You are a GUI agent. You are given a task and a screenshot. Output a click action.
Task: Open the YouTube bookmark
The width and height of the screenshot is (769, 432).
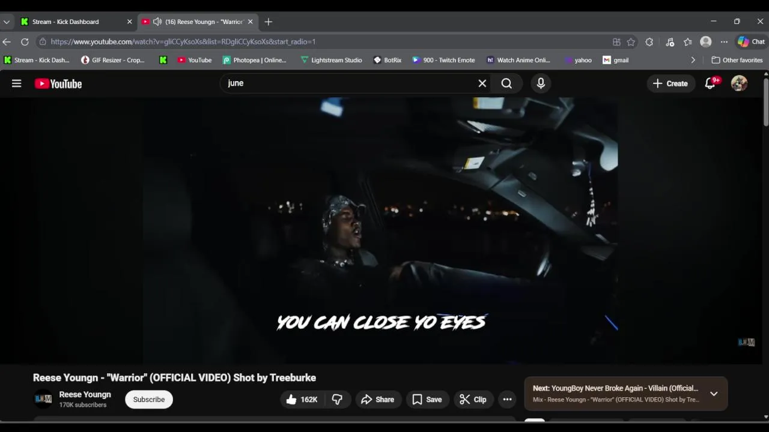(x=194, y=60)
